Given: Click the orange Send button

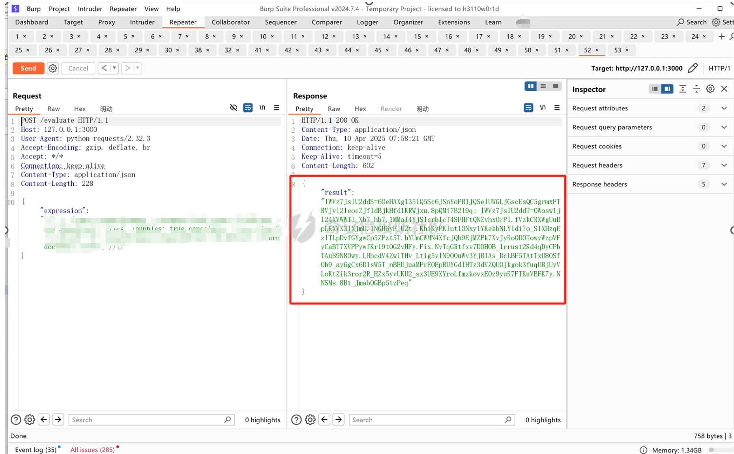Looking at the screenshot, I should click(28, 68).
